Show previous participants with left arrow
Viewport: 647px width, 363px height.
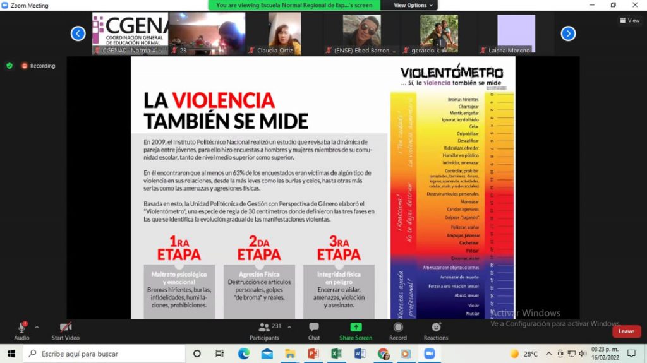pyautogui.click(x=78, y=33)
